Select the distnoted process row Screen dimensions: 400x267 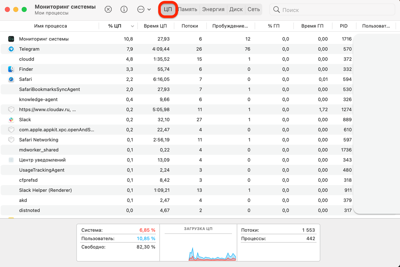[x=177, y=210]
